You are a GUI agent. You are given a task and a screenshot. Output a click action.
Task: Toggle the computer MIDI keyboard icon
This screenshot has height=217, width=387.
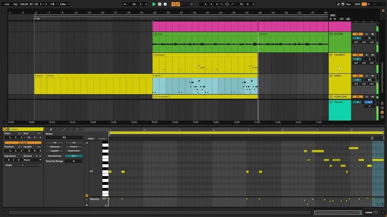click(343, 4)
